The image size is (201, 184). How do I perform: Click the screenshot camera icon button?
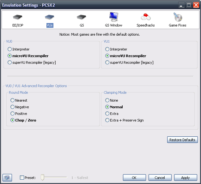pos(7,178)
